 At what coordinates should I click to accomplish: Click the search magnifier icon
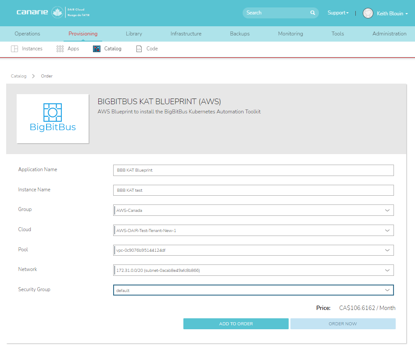(x=313, y=13)
